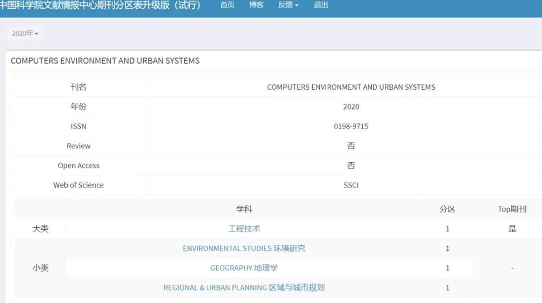542x303 pixels.
Task: Click the 学科 column header
Action: click(244, 209)
